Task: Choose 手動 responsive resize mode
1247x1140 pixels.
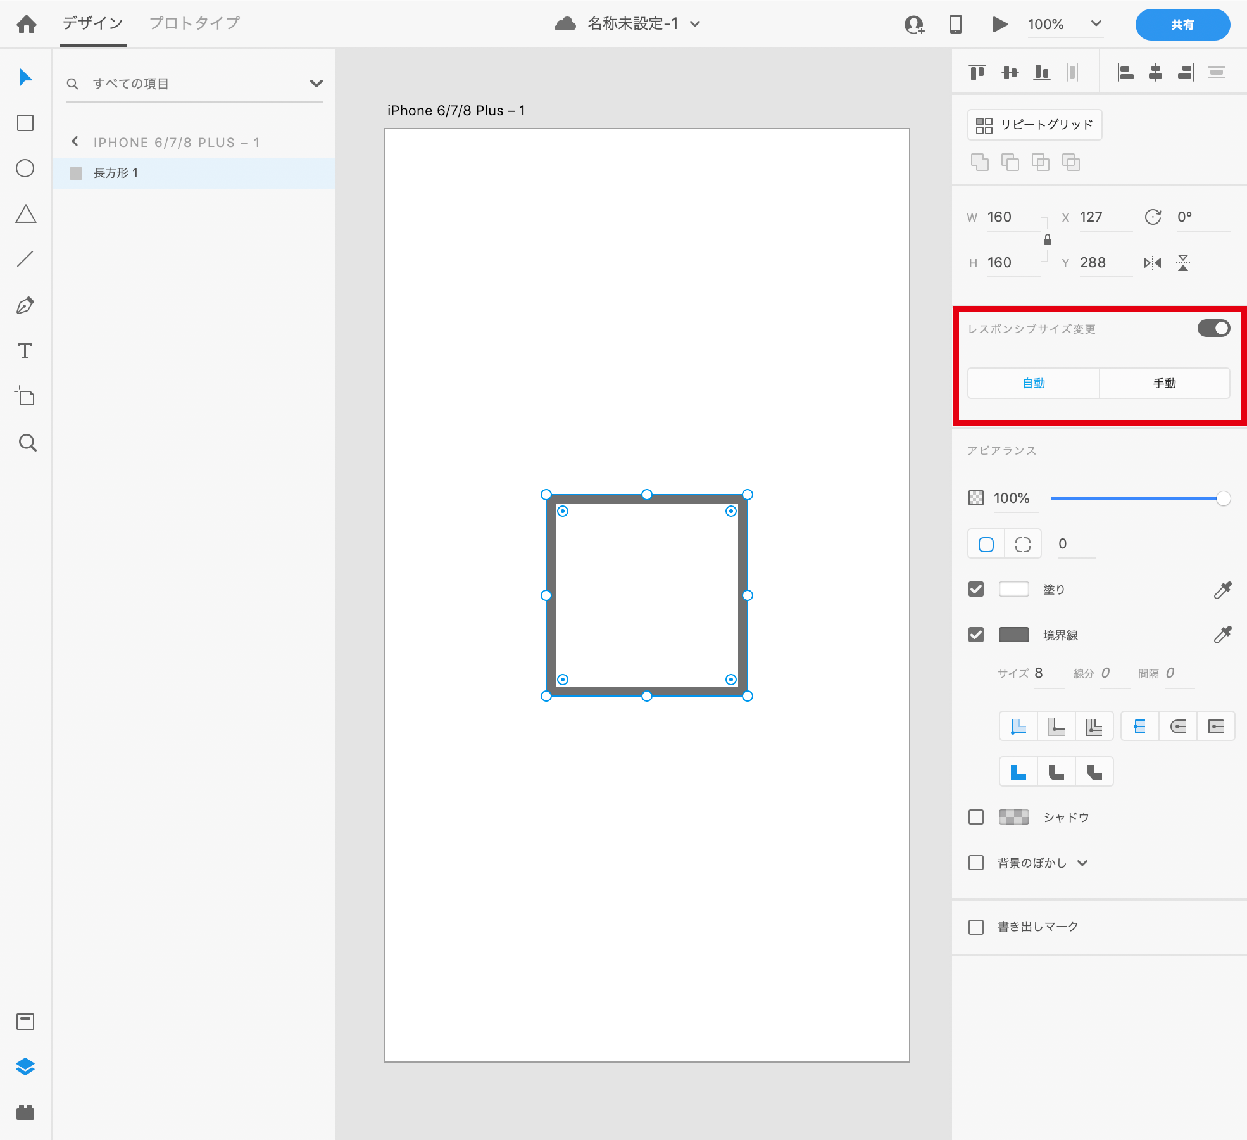Action: pos(1165,383)
